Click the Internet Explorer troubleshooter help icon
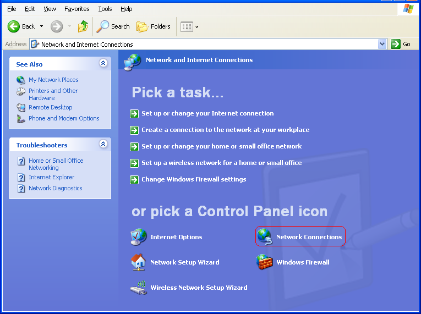Viewport: 421px width, 314px height. (x=21, y=178)
